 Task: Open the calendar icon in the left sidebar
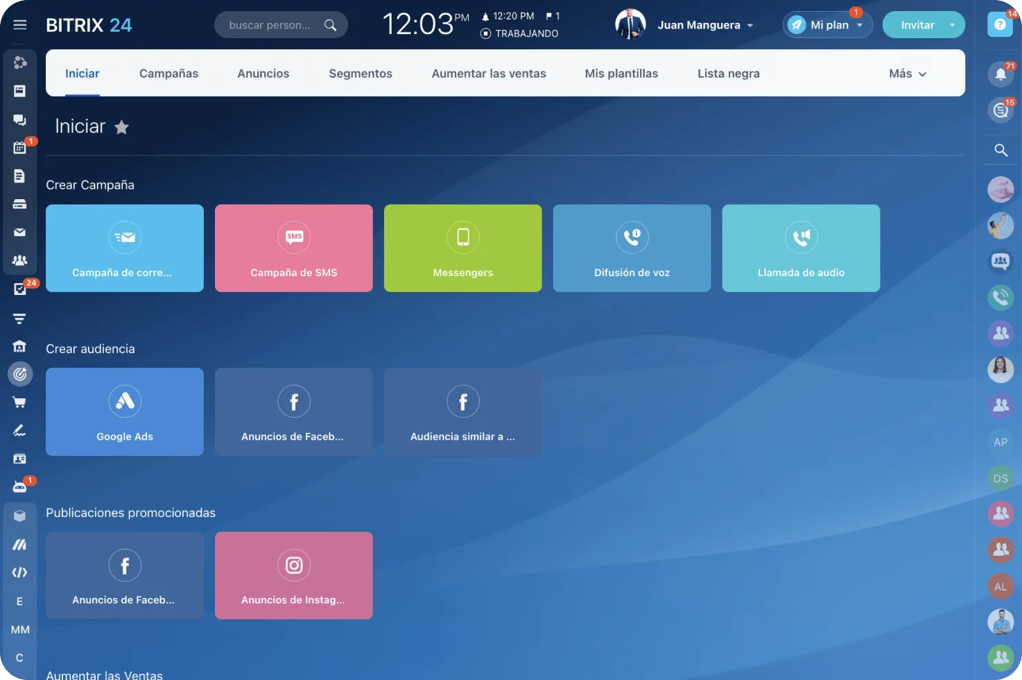20,147
